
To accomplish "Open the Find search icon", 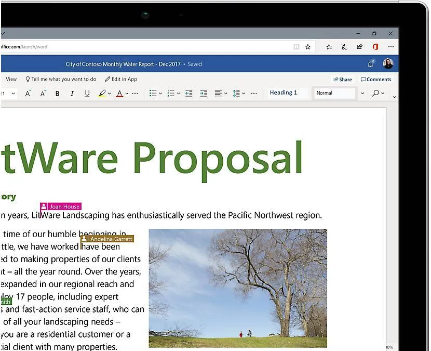I will (x=375, y=93).
